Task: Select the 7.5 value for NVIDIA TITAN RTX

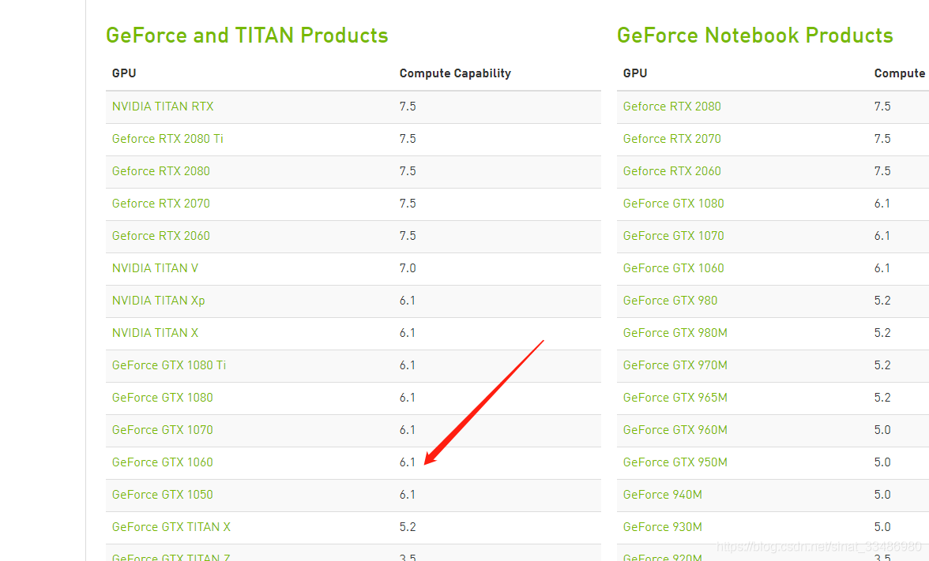Action: tap(408, 107)
